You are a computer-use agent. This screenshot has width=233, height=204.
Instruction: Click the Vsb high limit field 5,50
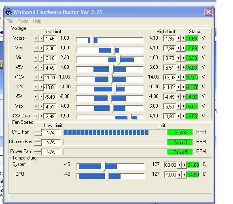pyautogui.click(x=170, y=106)
